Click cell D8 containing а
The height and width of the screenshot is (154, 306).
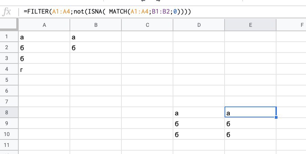pyautogui.click(x=199, y=112)
